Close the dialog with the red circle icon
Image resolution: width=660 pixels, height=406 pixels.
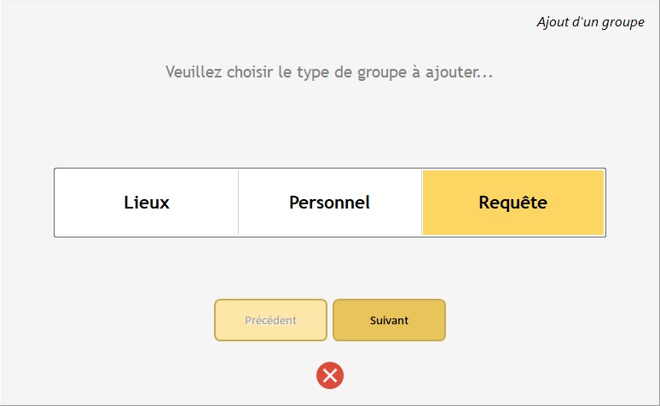(330, 375)
